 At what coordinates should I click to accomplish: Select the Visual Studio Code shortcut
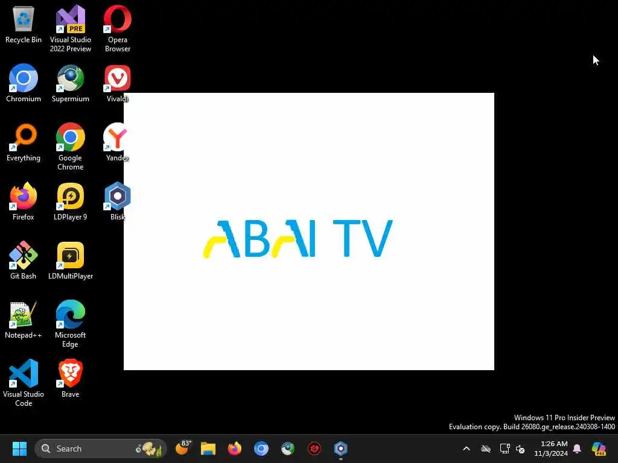point(24,383)
